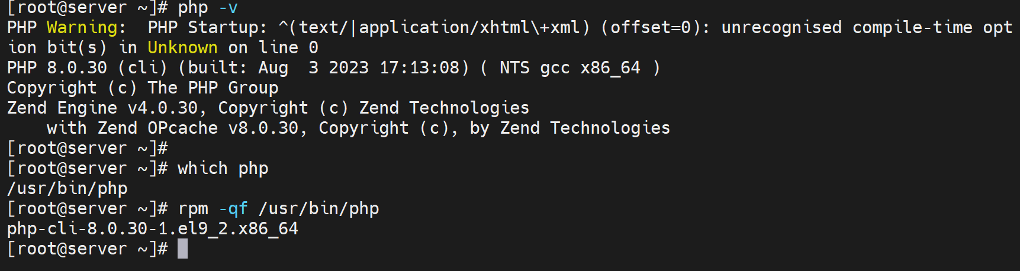The width and height of the screenshot is (1020, 271).
Task: Click the "Zend OPcache v8.0.30" text
Action: (x=198, y=128)
